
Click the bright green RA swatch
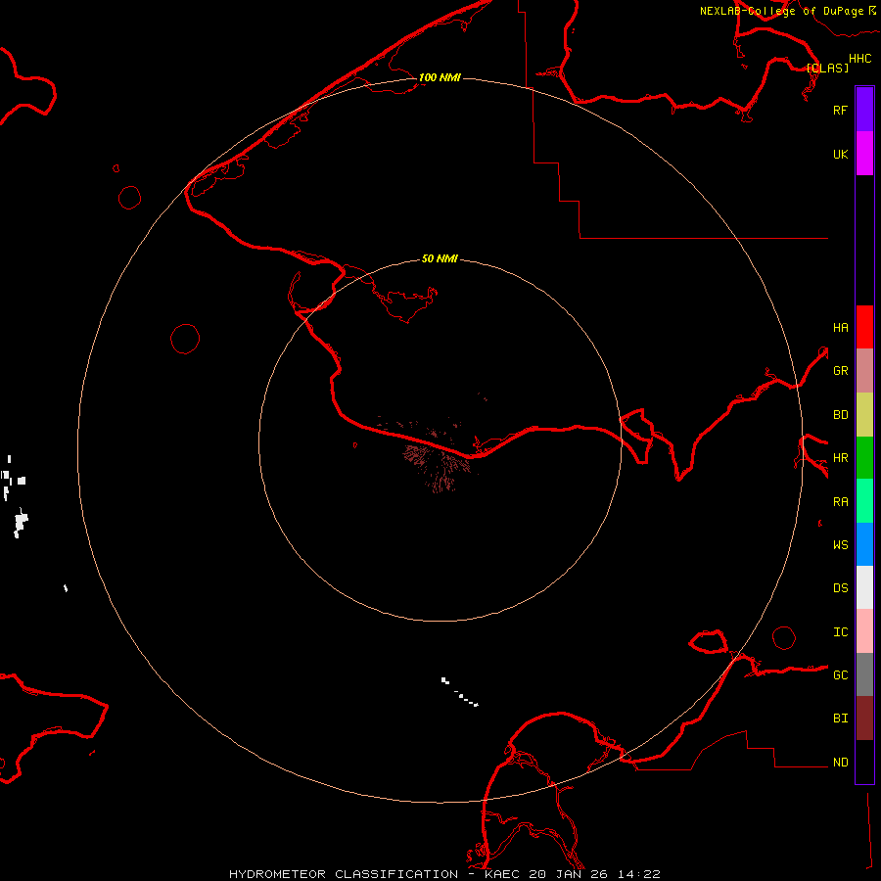click(864, 501)
